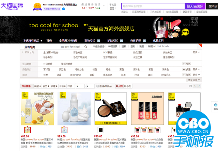218x151 pixels.
Task: Enable multi-select for 适合肤质 row
Action: [187, 64]
